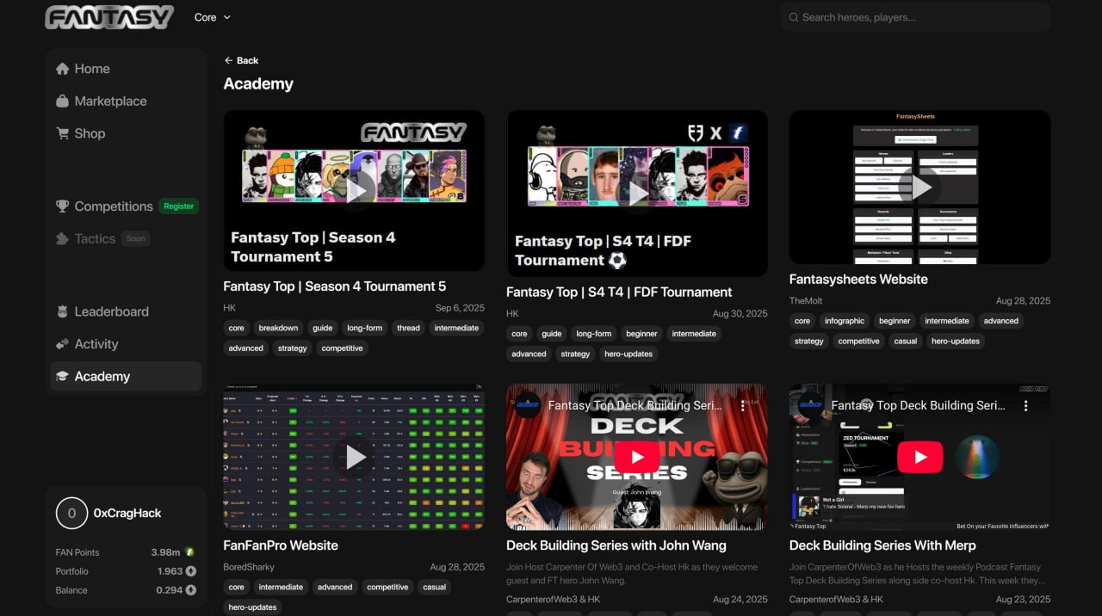Open the Activity page
Screen dimensions: 1102x616
click(x=126, y=344)
